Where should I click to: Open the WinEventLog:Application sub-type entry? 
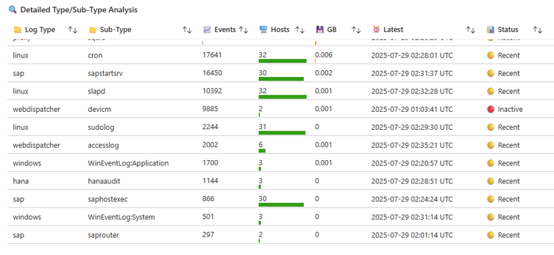[128, 163]
